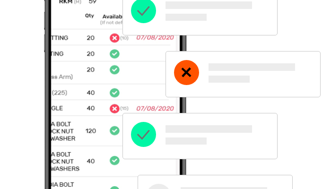Click the green check in the WASHERS row
This screenshot has height=189, width=331.
(114, 161)
